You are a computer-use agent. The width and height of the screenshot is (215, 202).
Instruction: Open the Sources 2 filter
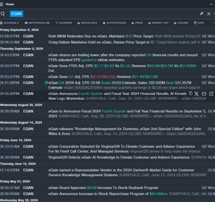pos(10,23)
